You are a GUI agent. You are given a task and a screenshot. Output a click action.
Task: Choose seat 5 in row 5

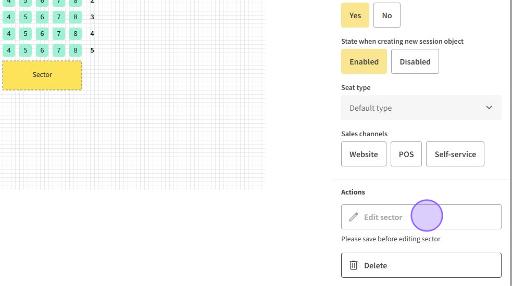pyautogui.click(x=26, y=50)
